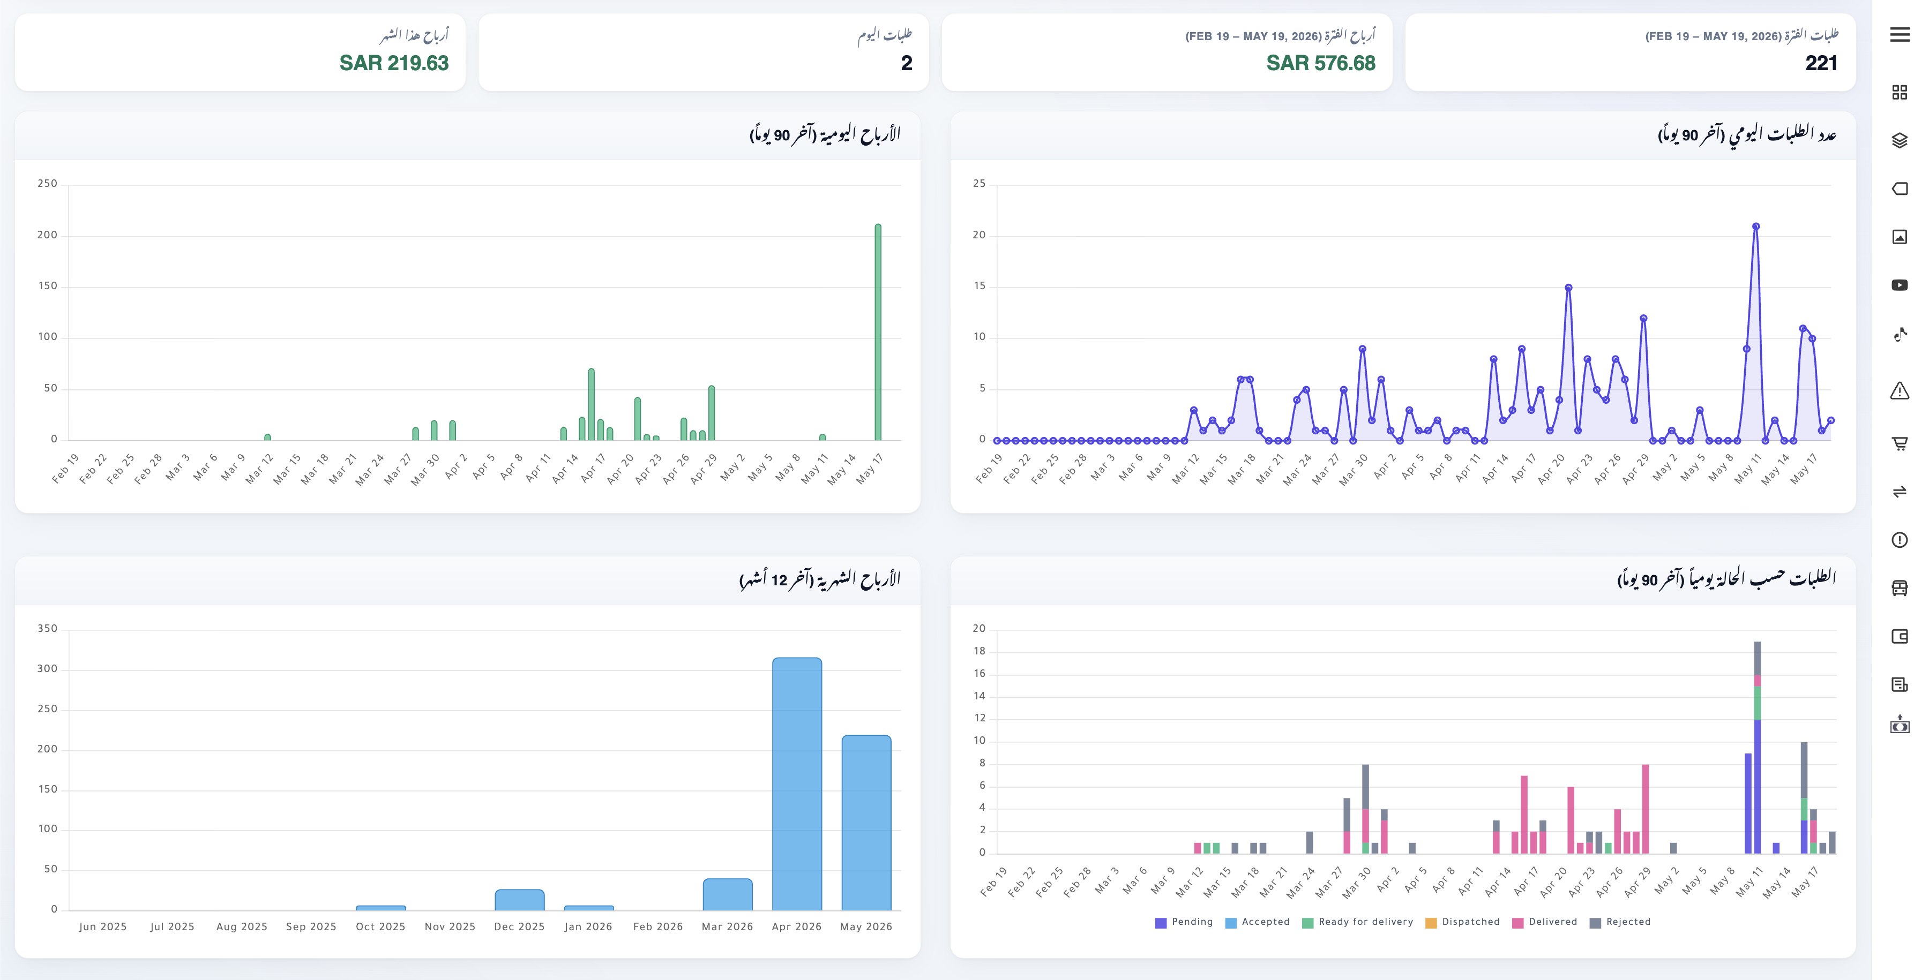This screenshot has height=980, width=1929.
Task: Click the daily orders count chart title
Action: click(x=1746, y=134)
